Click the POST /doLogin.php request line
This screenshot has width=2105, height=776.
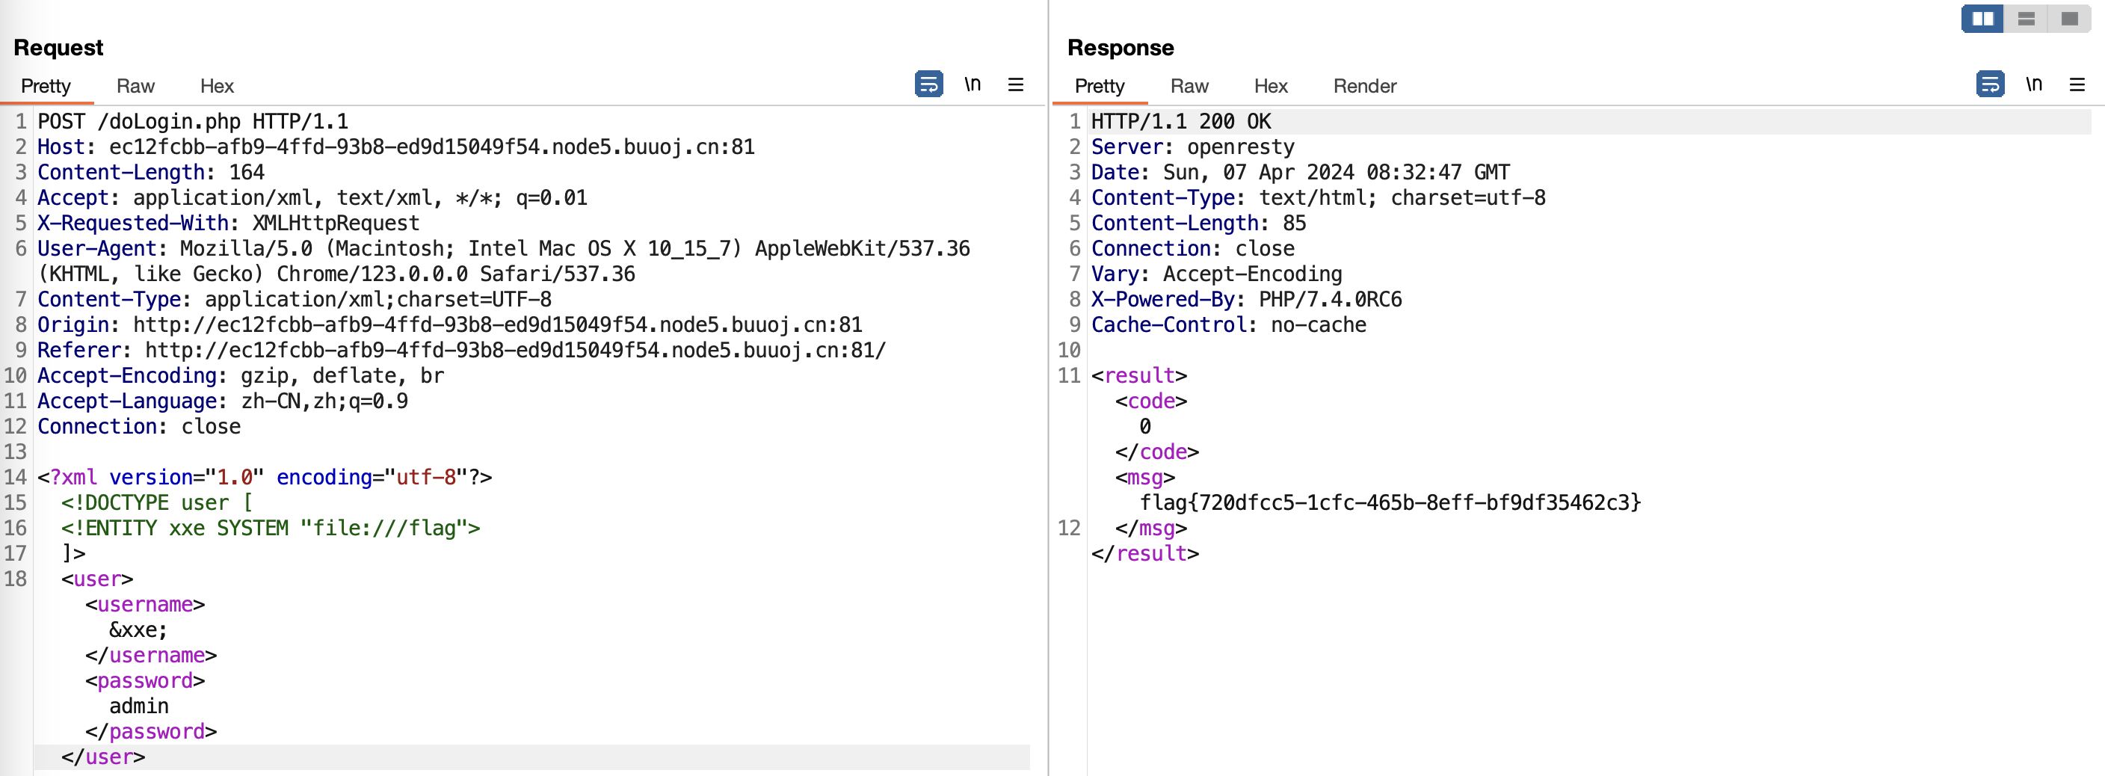[193, 122]
